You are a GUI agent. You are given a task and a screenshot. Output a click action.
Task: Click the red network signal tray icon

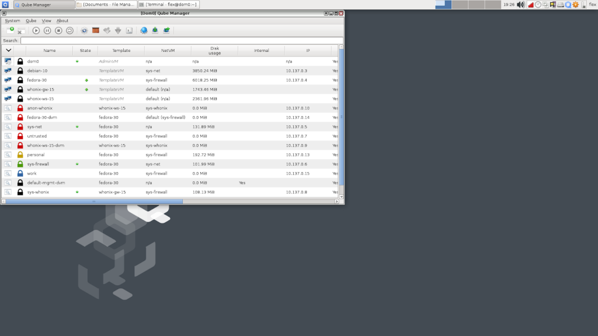[530, 5]
